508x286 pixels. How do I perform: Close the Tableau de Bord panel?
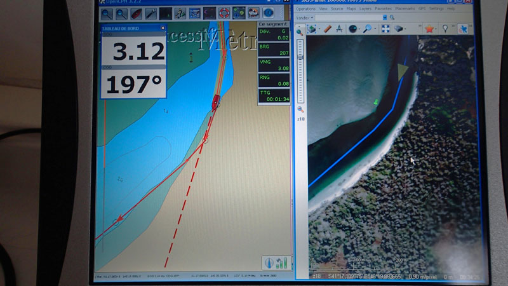click(163, 28)
